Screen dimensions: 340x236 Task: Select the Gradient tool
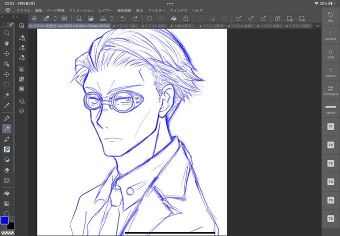(6, 203)
